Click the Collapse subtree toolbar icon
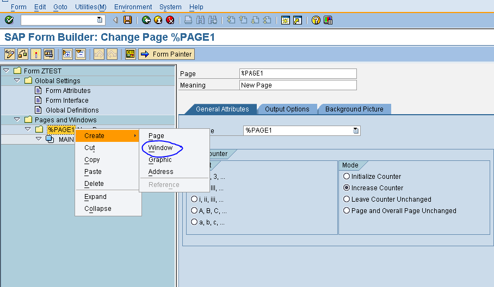 pyautogui.click(x=81, y=54)
